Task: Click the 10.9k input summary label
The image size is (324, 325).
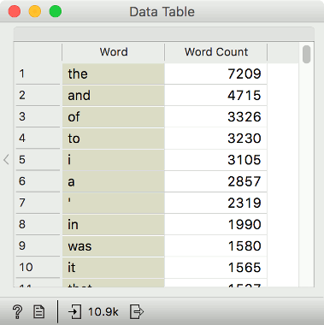Action: point(103,311)
